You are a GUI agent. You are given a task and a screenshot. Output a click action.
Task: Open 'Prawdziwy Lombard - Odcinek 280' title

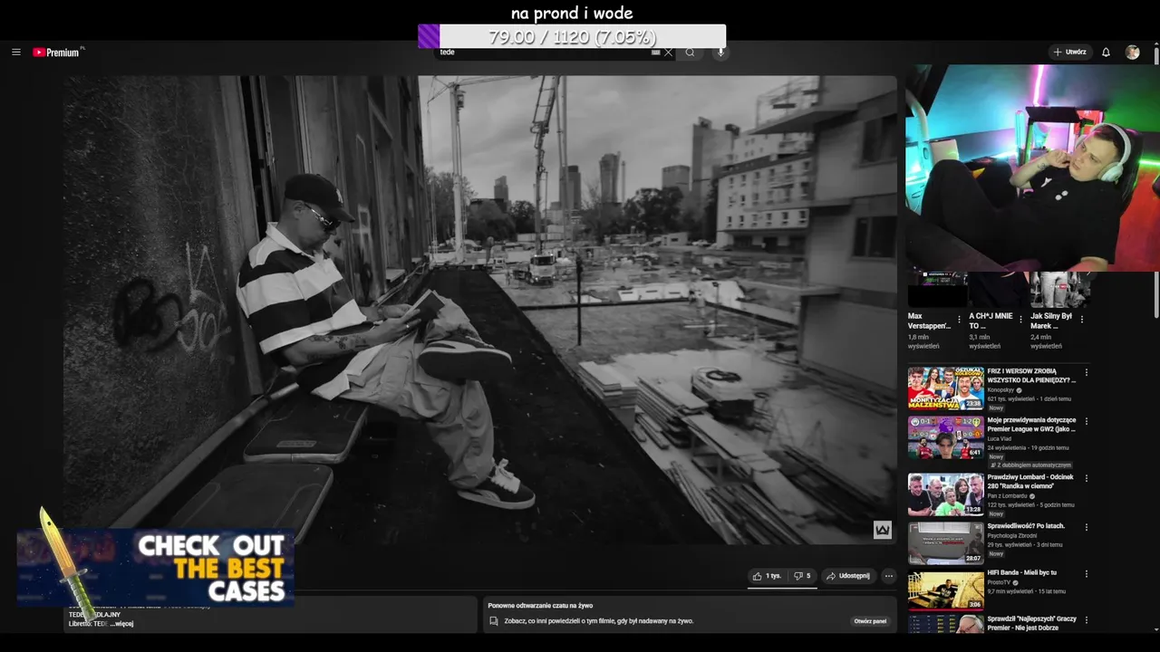(x=1030, y=482)
